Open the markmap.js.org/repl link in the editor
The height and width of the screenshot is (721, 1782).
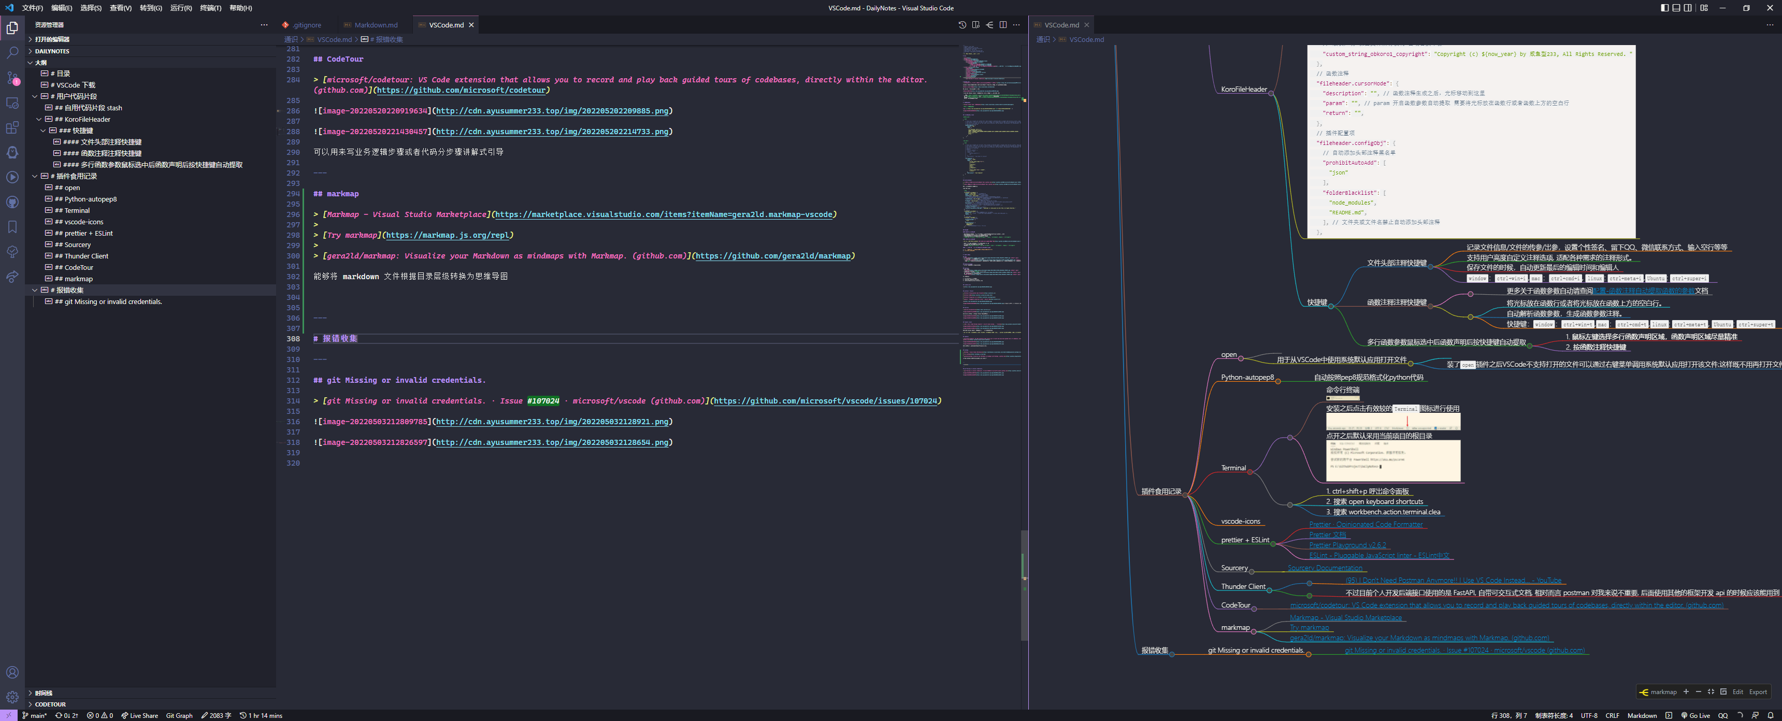click(x=447, y=235)
